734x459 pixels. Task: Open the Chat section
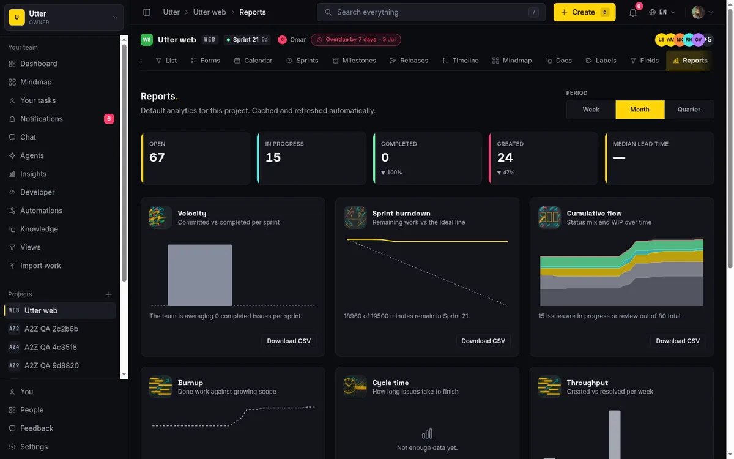coord(61,137)
